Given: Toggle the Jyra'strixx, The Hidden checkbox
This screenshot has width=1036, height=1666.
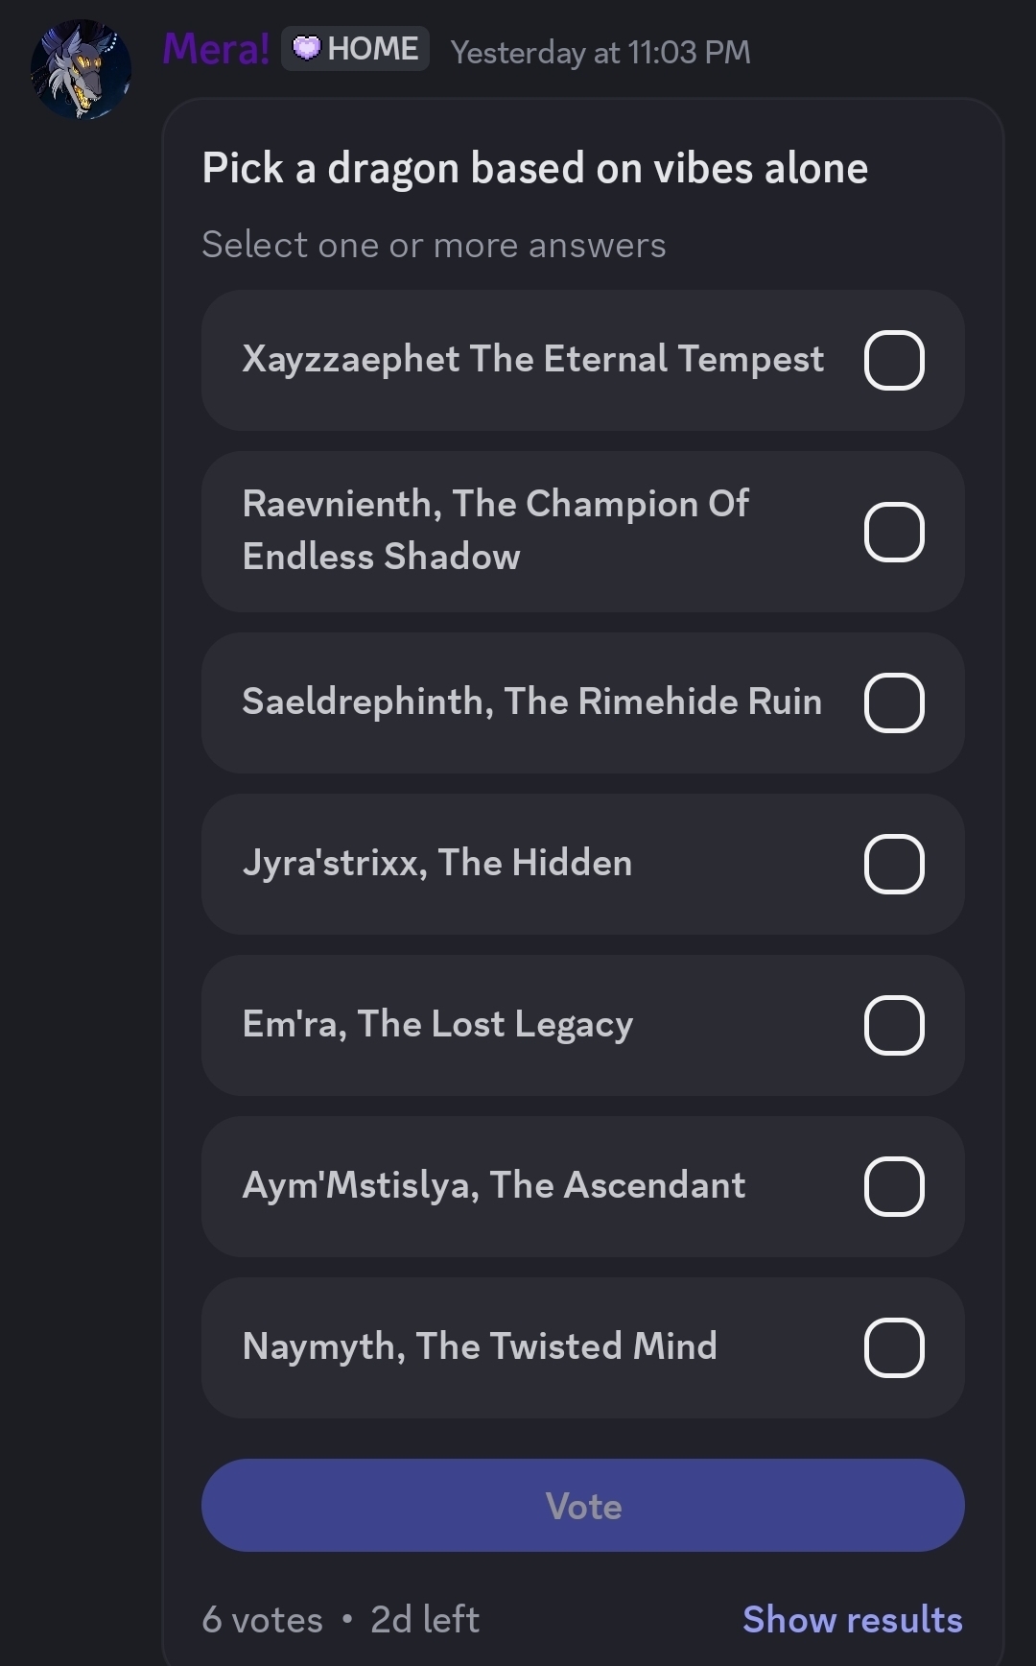Looking at the screenshot, I should pos(894,864).
